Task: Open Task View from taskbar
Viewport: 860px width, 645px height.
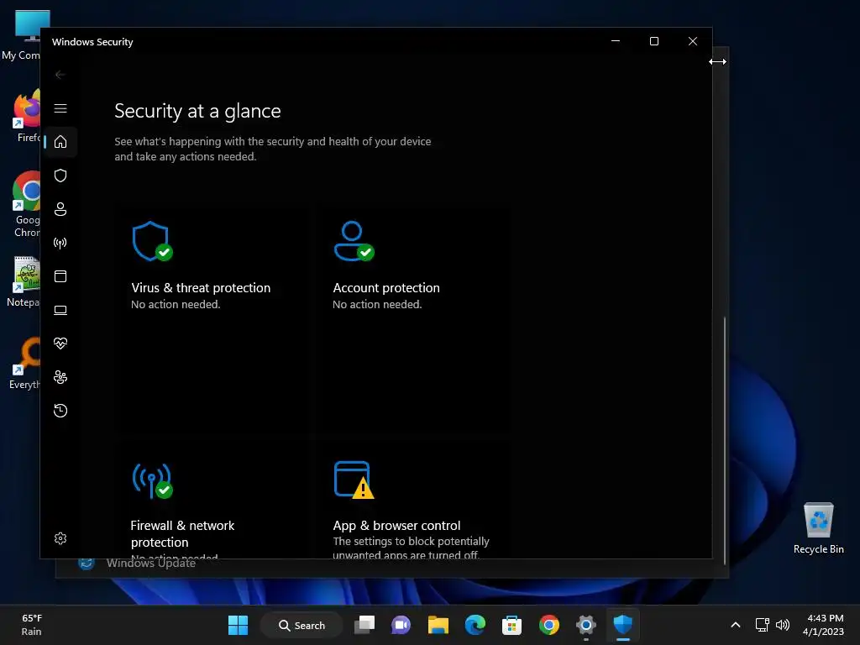Action: tap(364, 625)
